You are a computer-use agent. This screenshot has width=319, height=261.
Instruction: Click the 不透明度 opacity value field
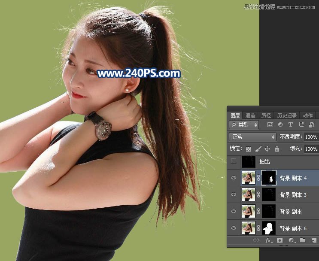311,137
